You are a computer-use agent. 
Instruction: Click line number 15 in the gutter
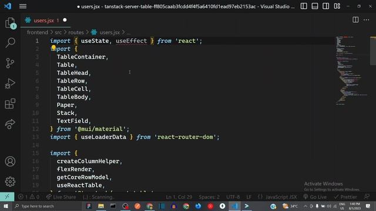(x=35, y=153)
